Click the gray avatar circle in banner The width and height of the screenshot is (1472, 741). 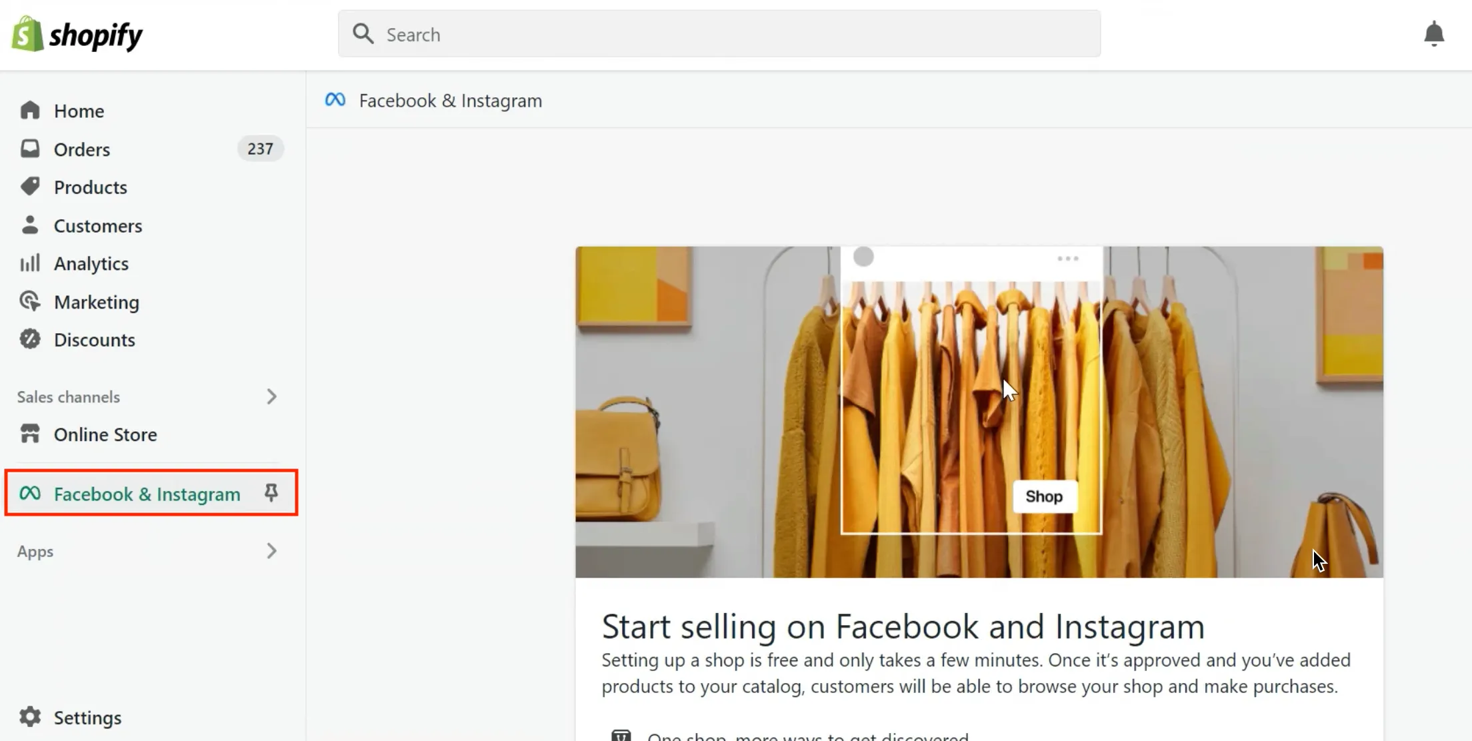863,257
